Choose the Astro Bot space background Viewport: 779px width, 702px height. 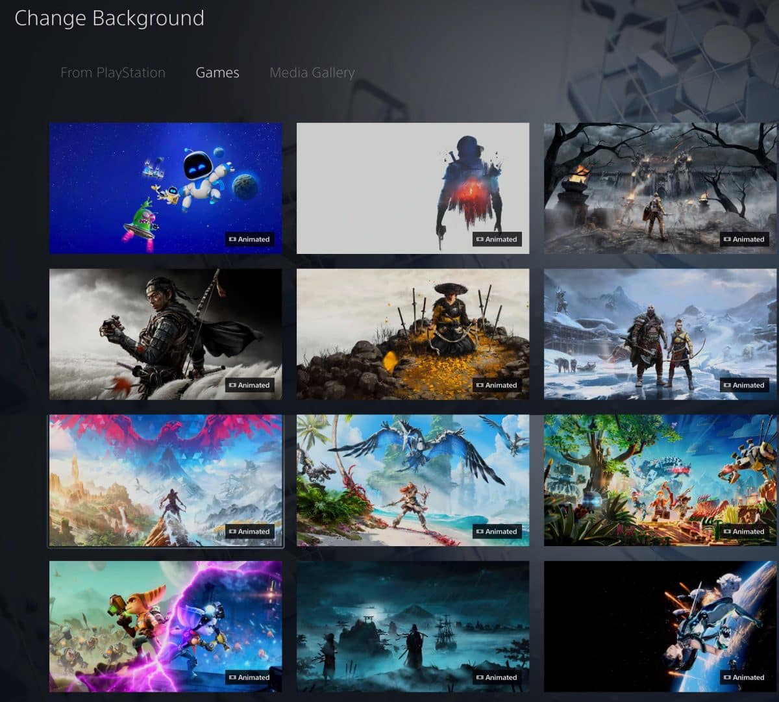pyautogui.click(x=166, y=188)
